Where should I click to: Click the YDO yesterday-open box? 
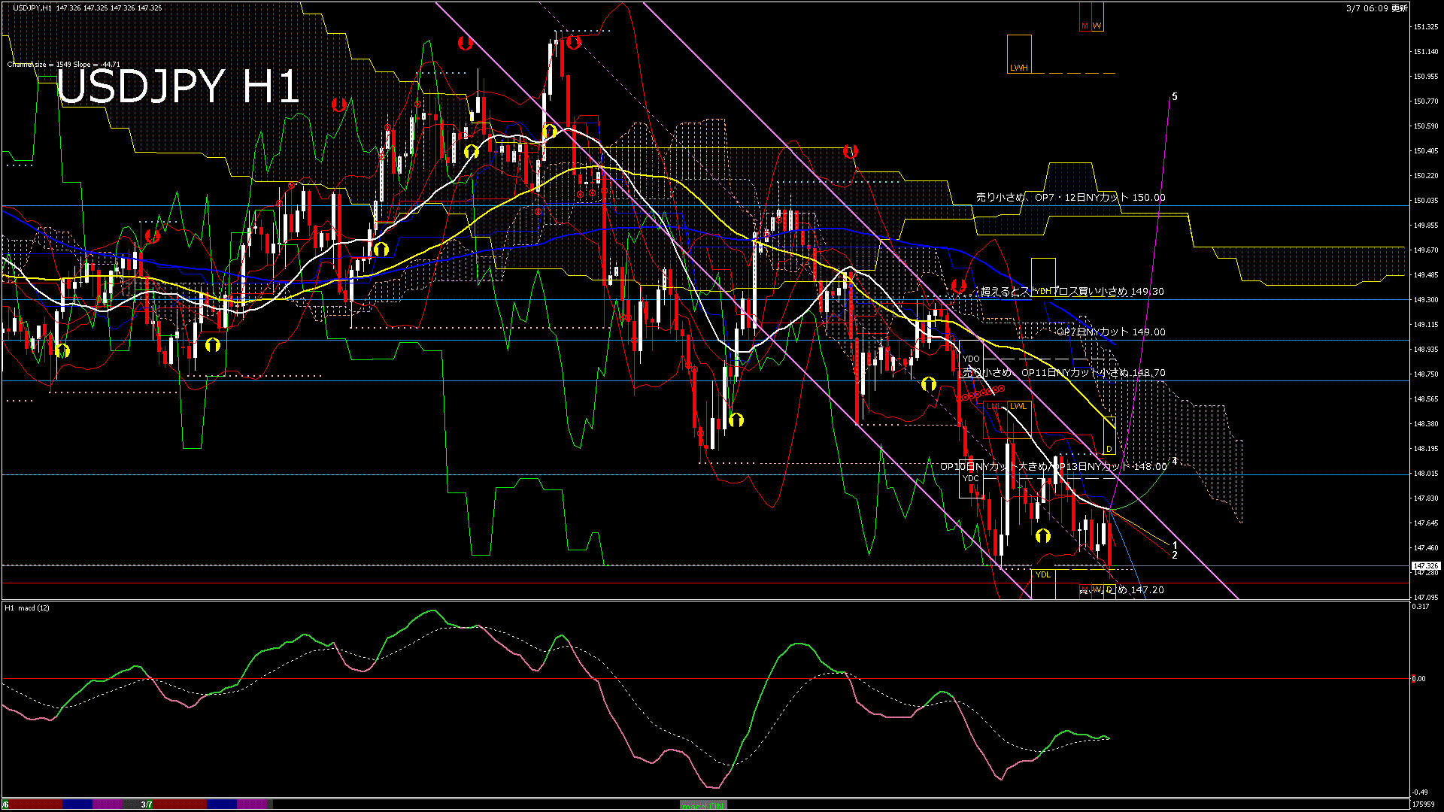pos(971,359)
